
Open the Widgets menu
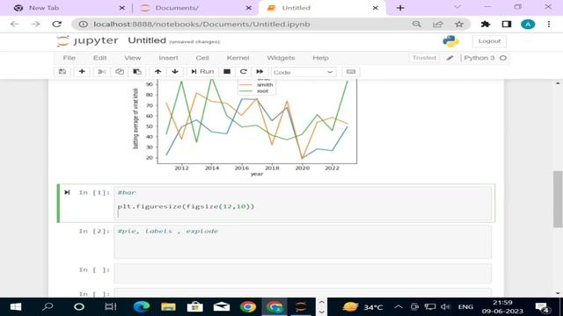[x=281, y=58]
